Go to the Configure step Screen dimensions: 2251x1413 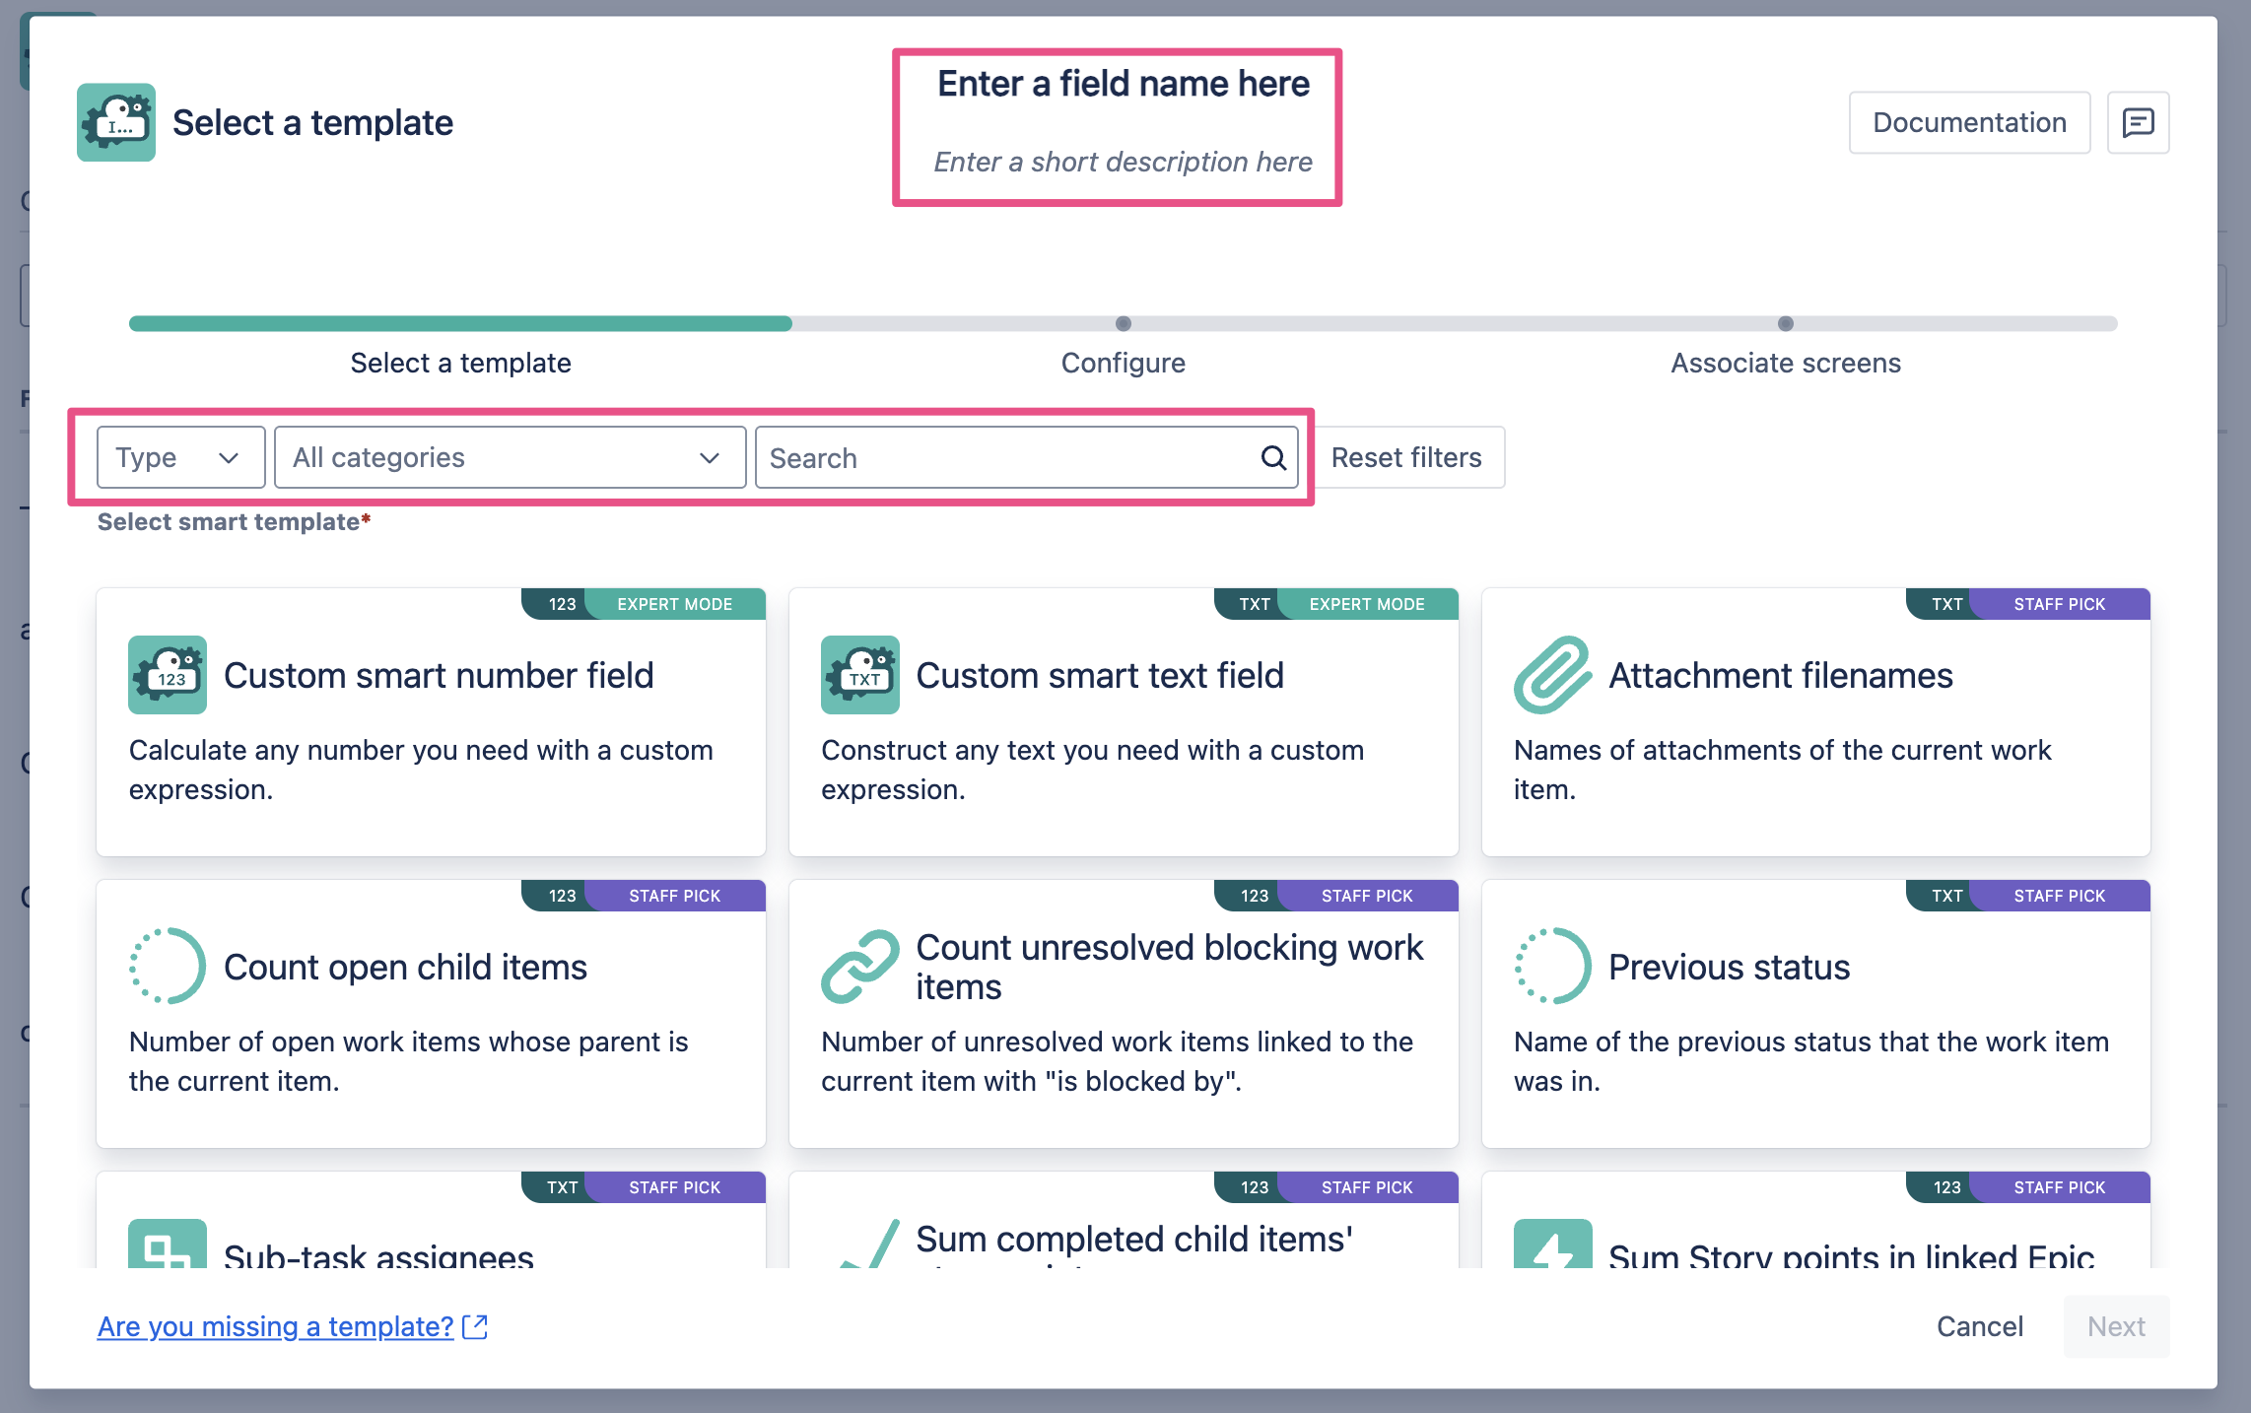click(x=1123, y=364)
